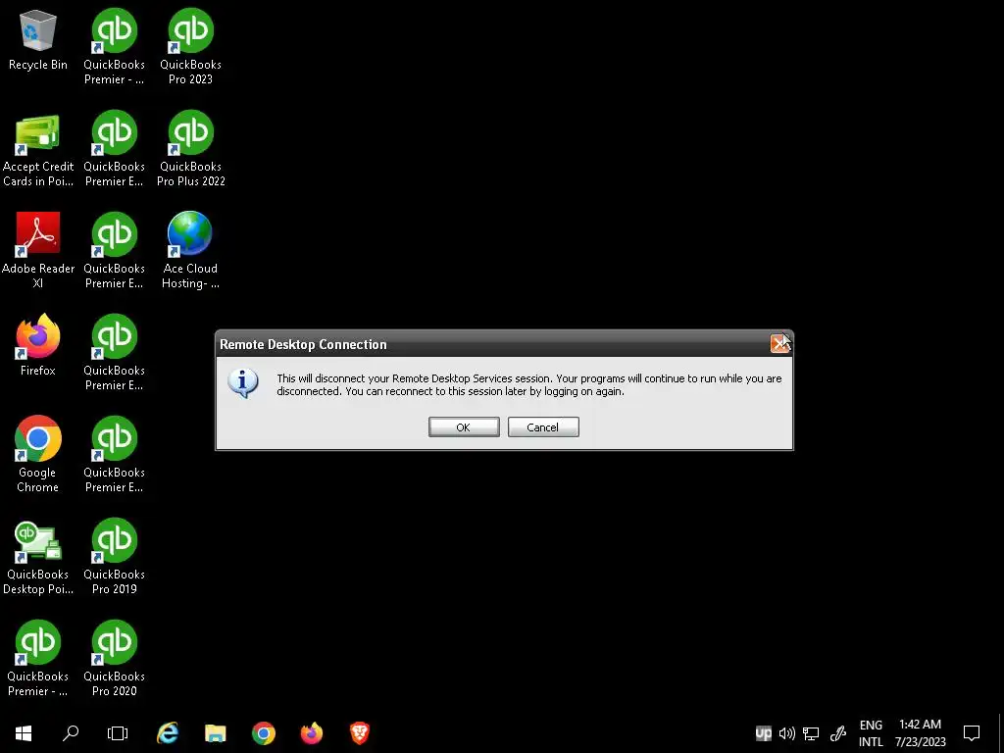The height and width of the screenshot is (753, 1004).
Task: Select QuickBooks Premier icon beside Recycle Bin
Action: [115, 47]
